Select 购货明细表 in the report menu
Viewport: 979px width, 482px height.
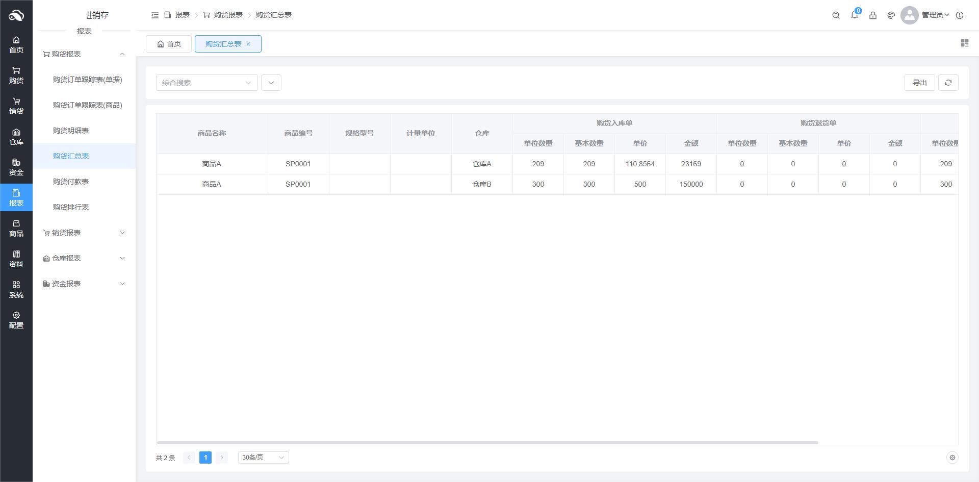coord(71,131)
